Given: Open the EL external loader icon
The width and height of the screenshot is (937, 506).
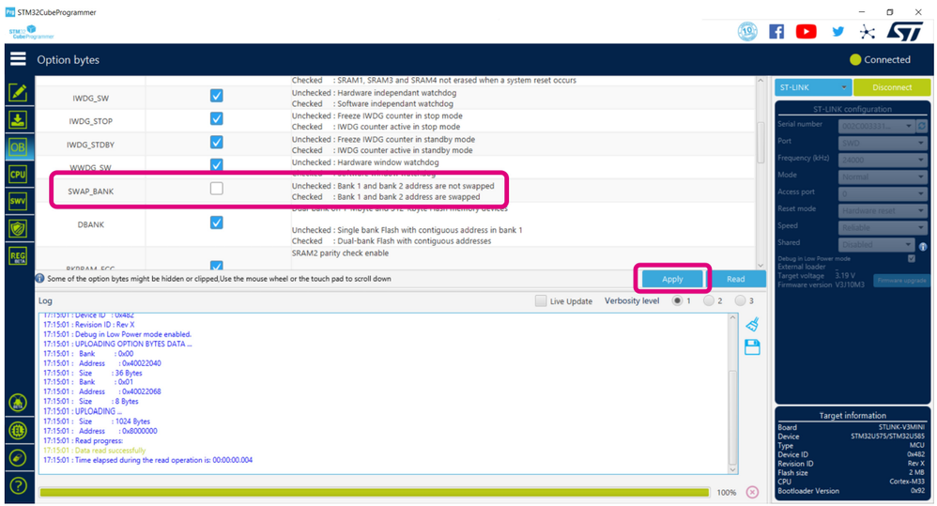Looking at the screenshot, I should 18,430.
